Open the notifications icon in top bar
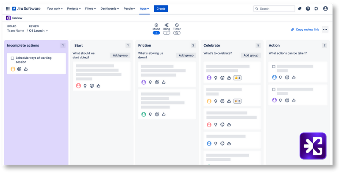 coord(300,8)
